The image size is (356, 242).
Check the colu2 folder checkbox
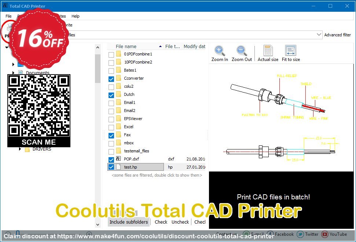(111, 87)
